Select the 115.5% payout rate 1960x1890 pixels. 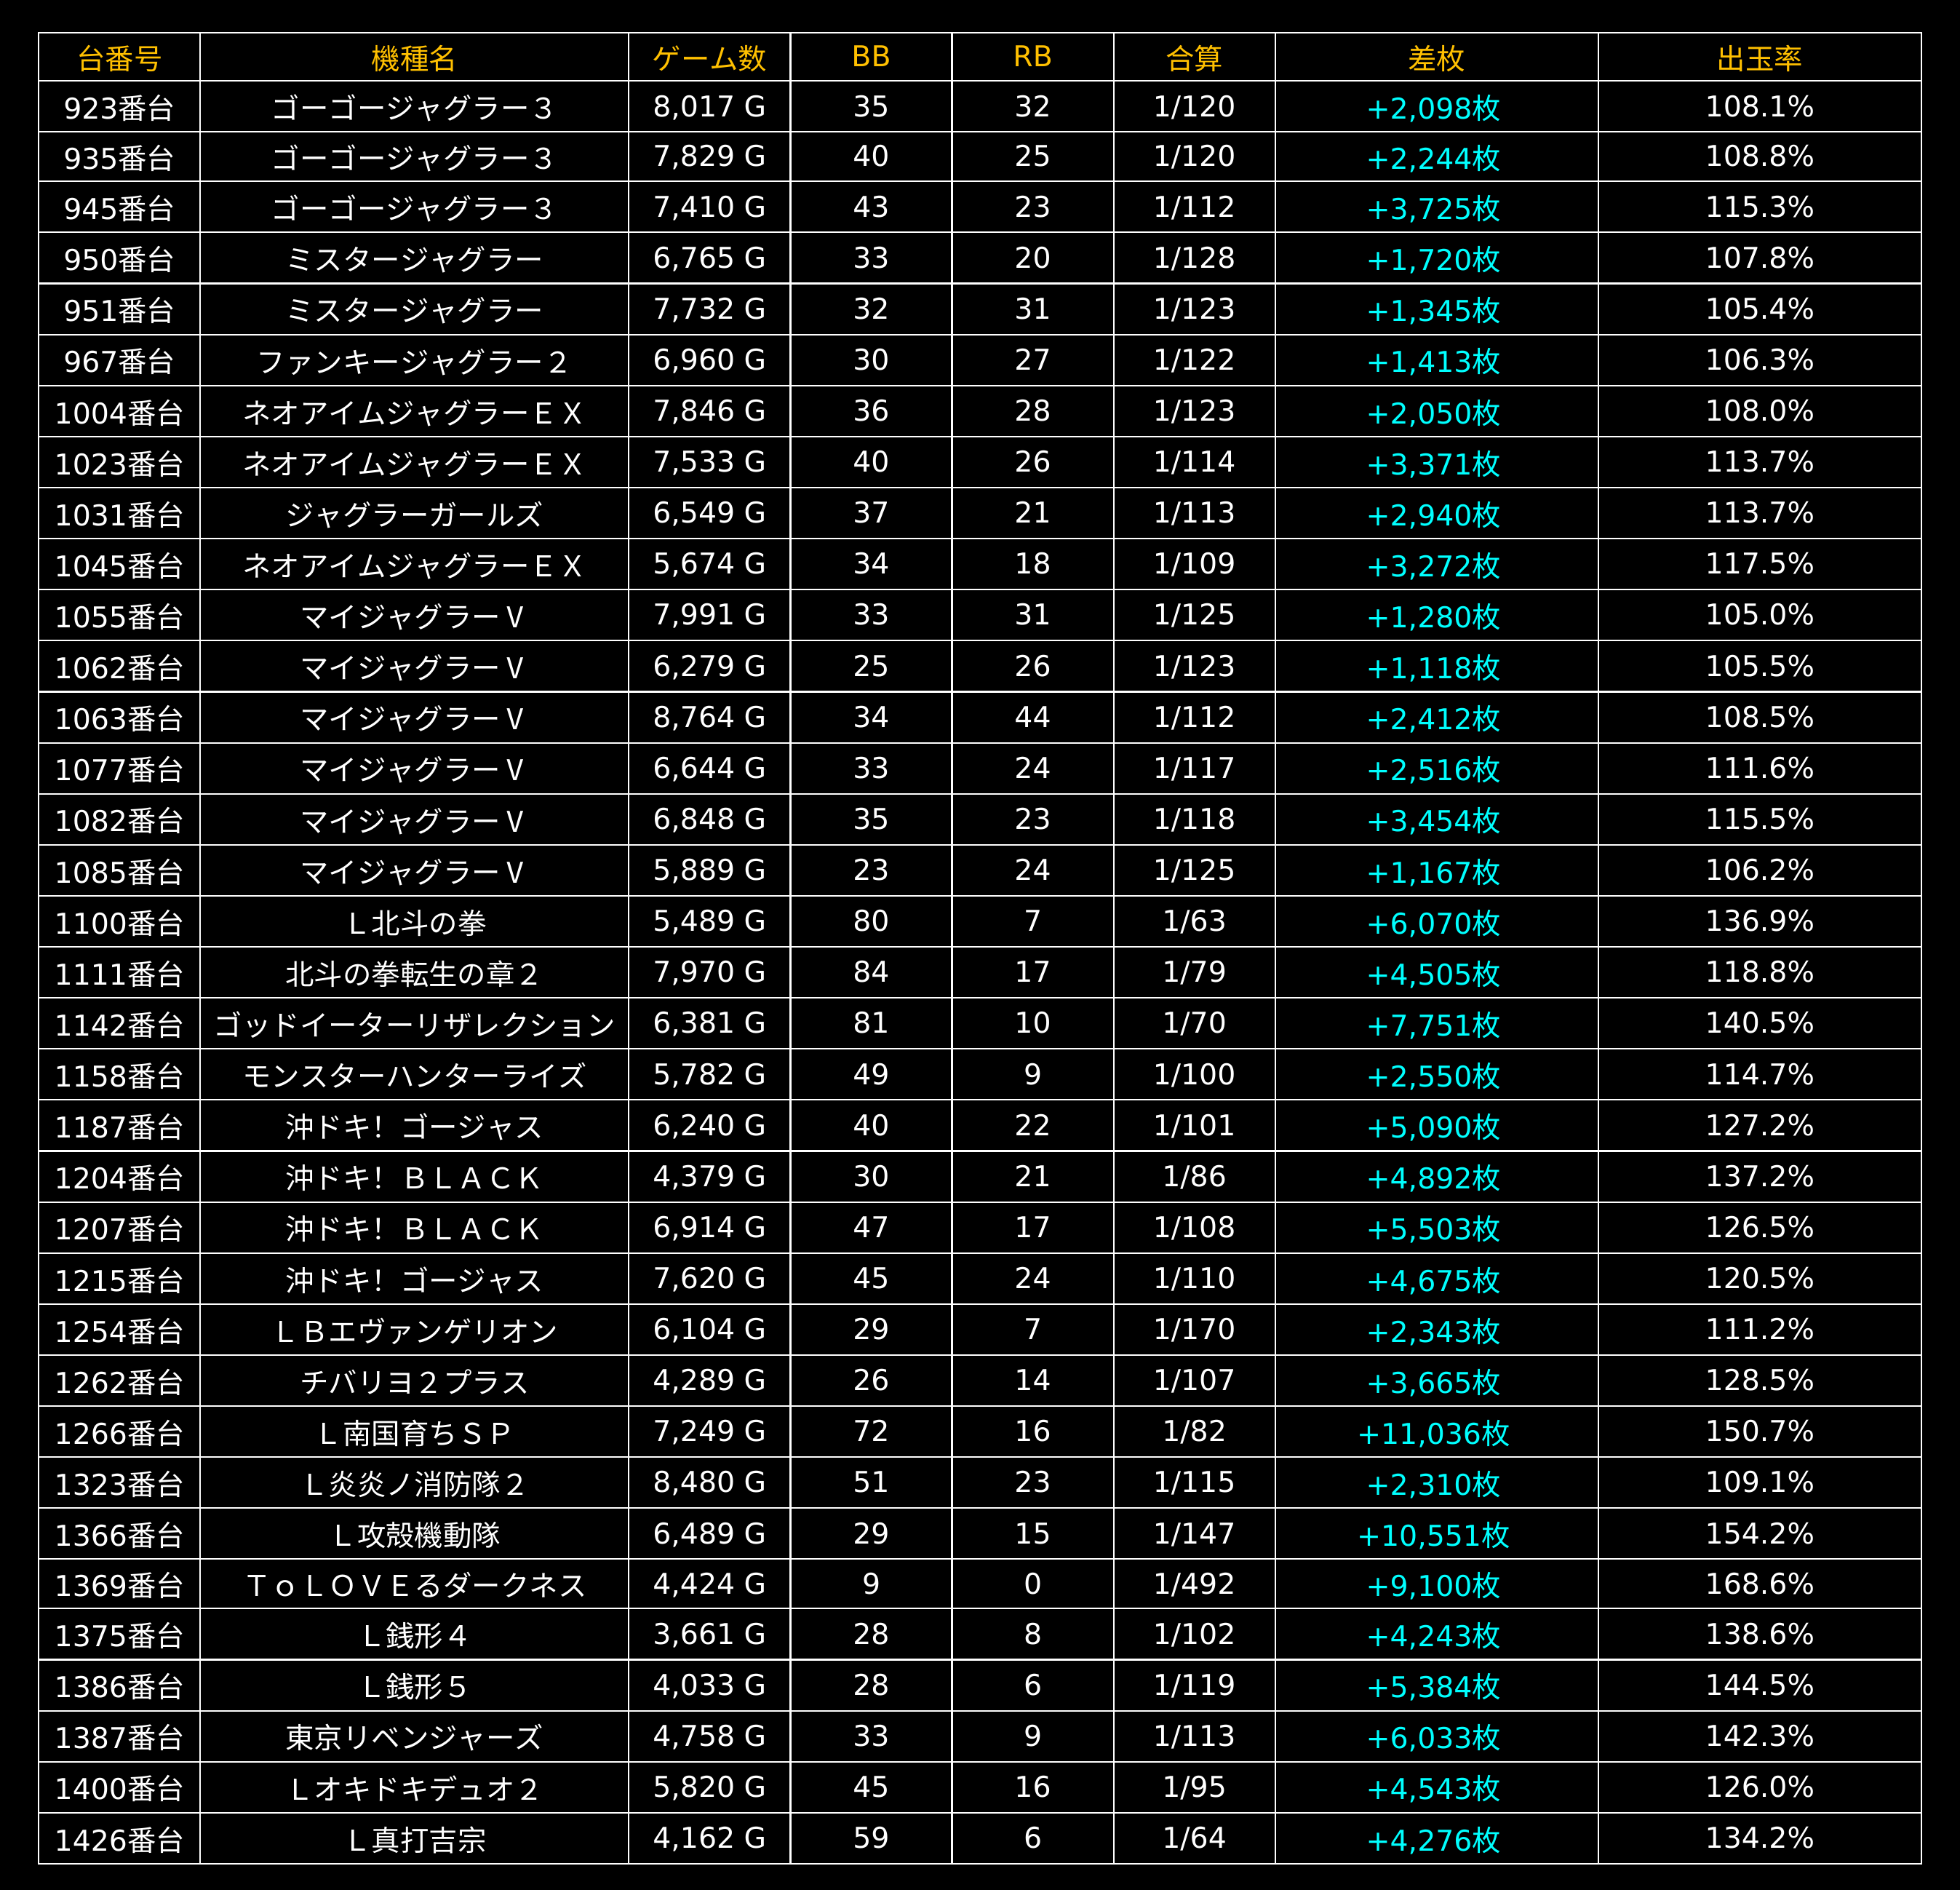point(1759,820)
